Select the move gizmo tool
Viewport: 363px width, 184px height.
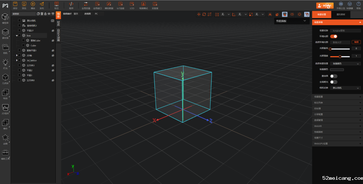(199, 14)
